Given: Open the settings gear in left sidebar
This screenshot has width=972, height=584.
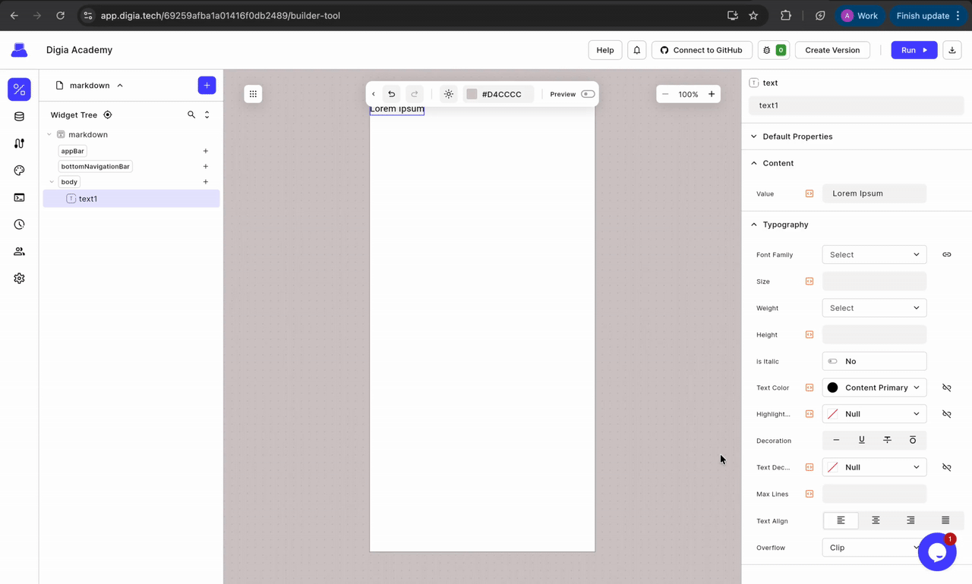Looking at the screenshot, I should point(19,278).
